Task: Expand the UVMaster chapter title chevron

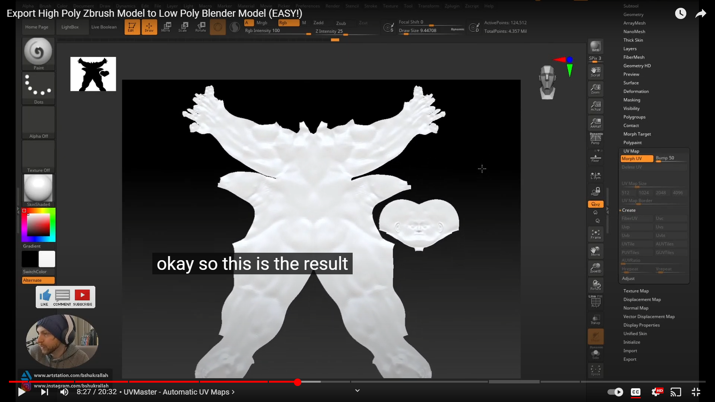Action: 233,392
